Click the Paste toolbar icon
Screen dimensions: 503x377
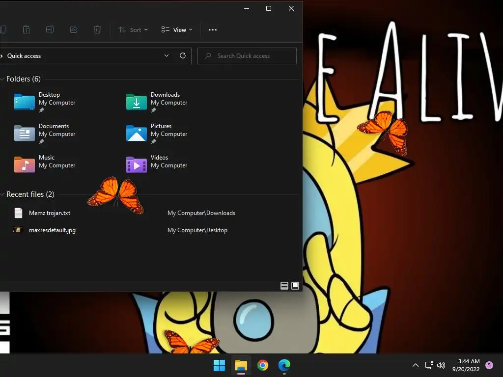[x=27, y=30]
